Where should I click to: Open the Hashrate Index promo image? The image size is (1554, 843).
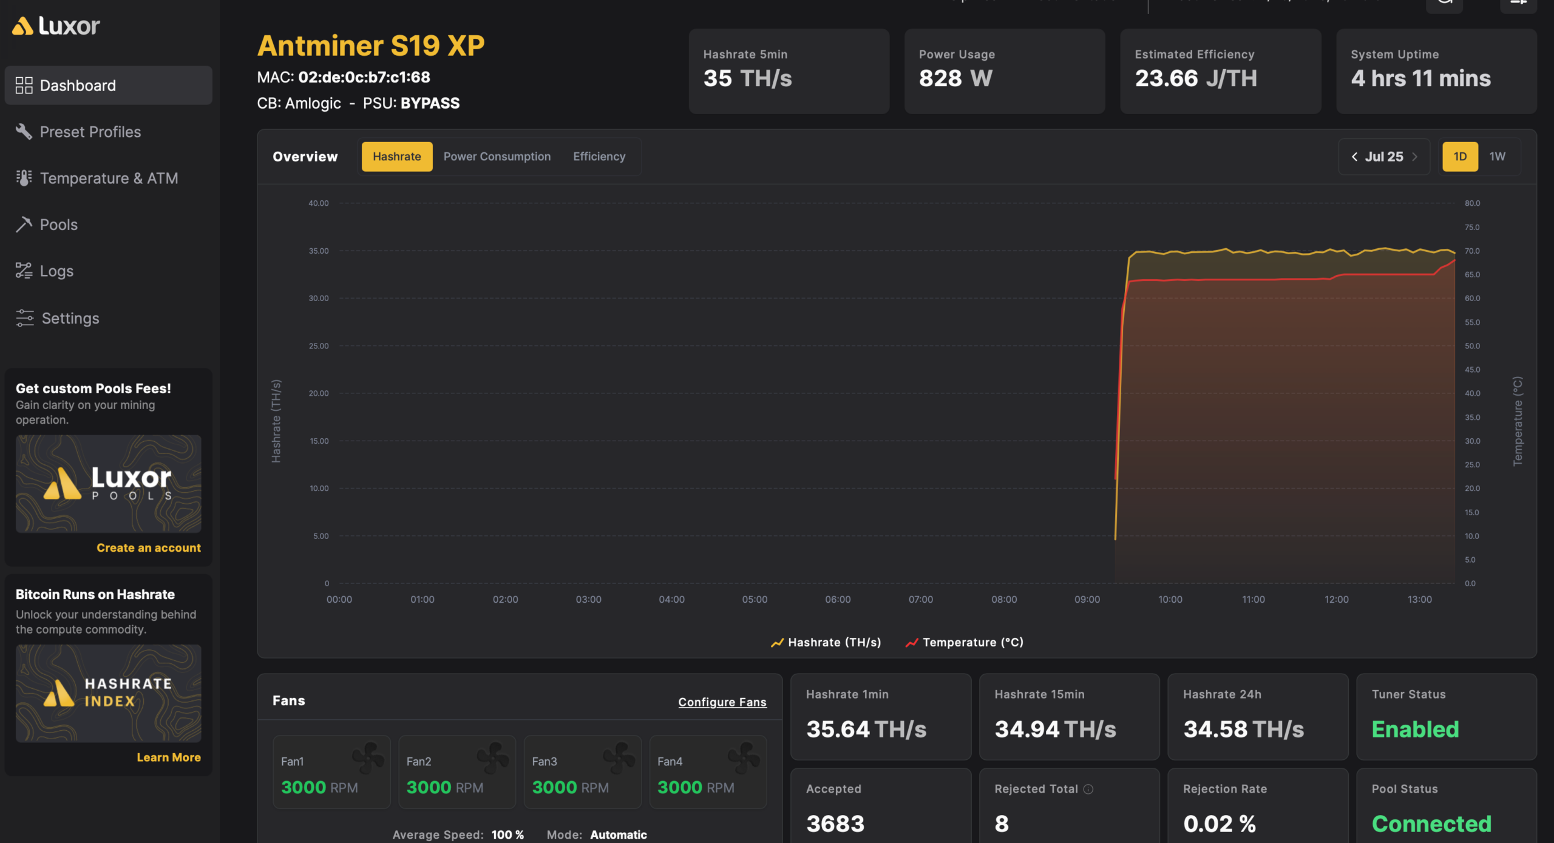pos(109,694)
